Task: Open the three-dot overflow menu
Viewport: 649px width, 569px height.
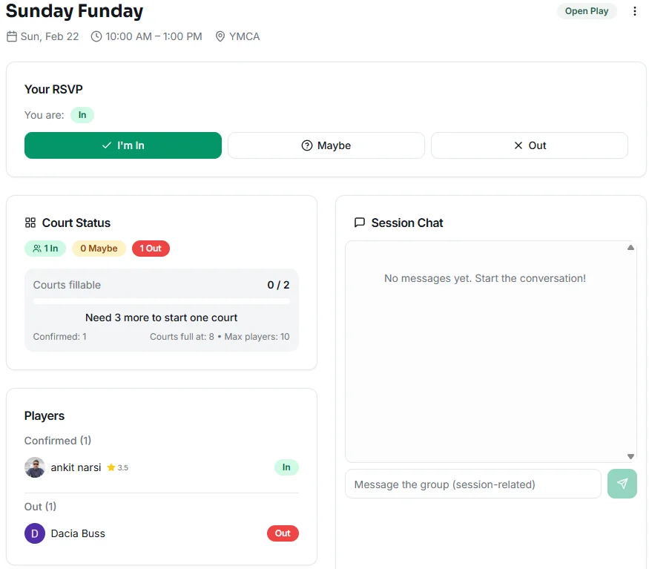Action: [635, 11]
